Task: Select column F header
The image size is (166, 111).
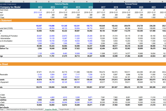Action: [x=62, y=2]
